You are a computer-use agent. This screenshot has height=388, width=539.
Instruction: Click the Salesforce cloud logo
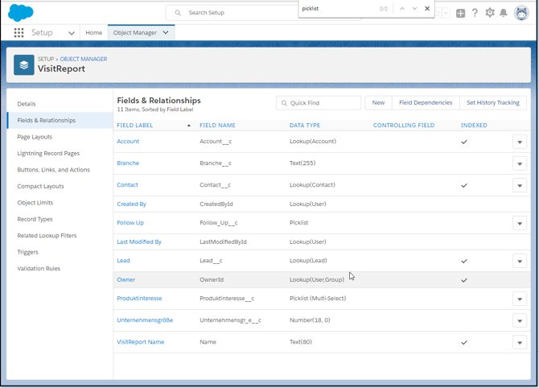[21, 13]
